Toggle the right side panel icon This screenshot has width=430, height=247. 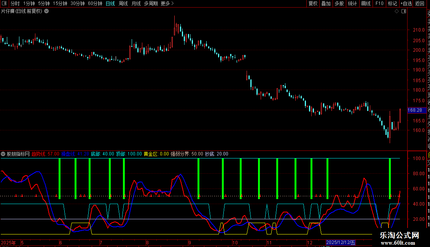[x=404, y=11]
